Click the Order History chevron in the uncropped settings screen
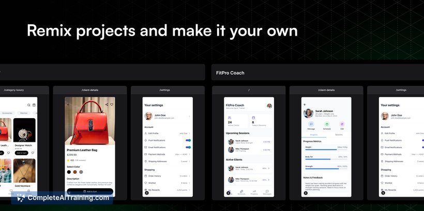Image resolution: width=424 pixels, height=211 pixels. 189,176
